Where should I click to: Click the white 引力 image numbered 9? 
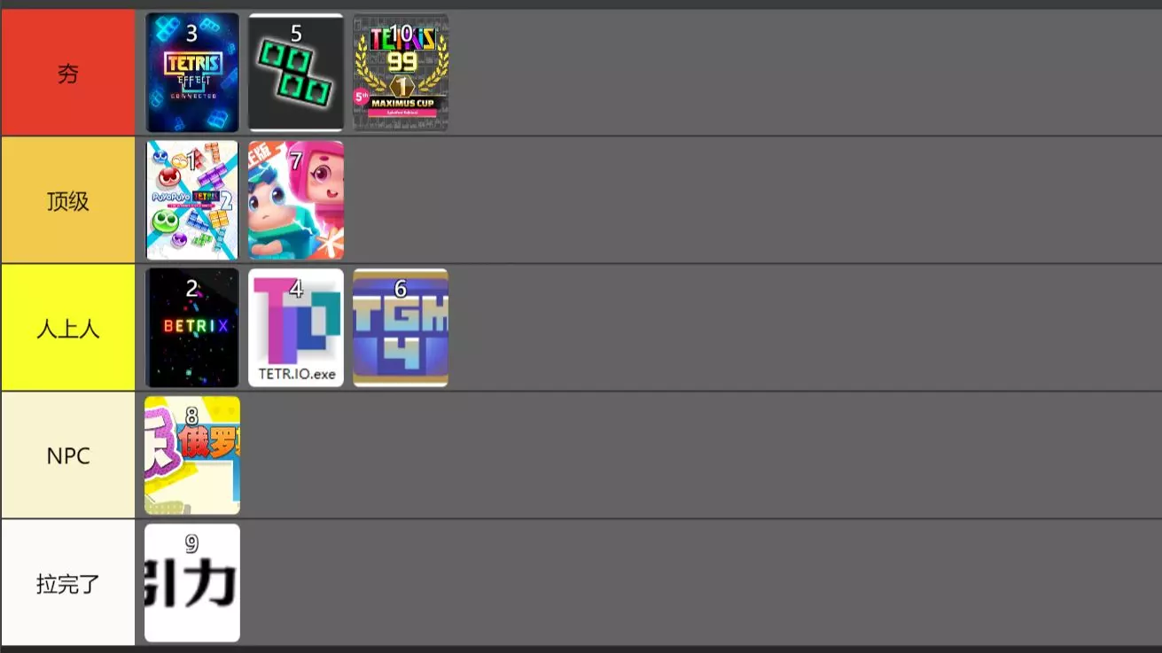[x=192, y=583]
